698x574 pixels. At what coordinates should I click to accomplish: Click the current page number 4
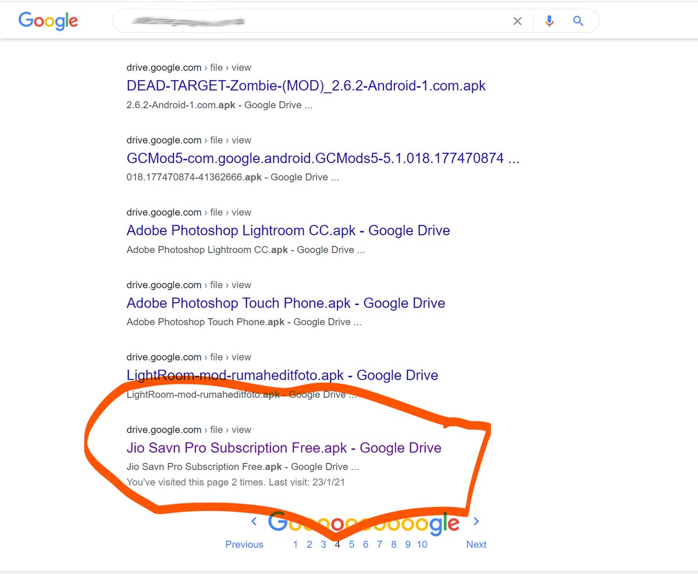(337, 544)
